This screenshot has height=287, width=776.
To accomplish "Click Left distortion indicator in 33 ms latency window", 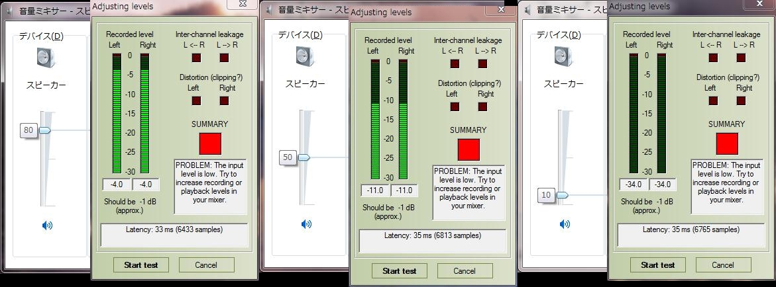I will (x=196, y=101).
